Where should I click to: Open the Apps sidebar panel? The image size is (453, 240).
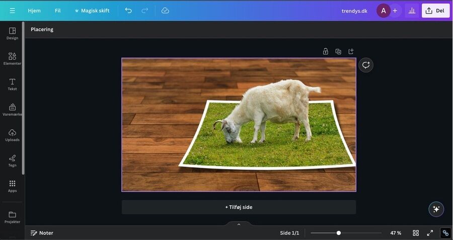tap(12, 186)
